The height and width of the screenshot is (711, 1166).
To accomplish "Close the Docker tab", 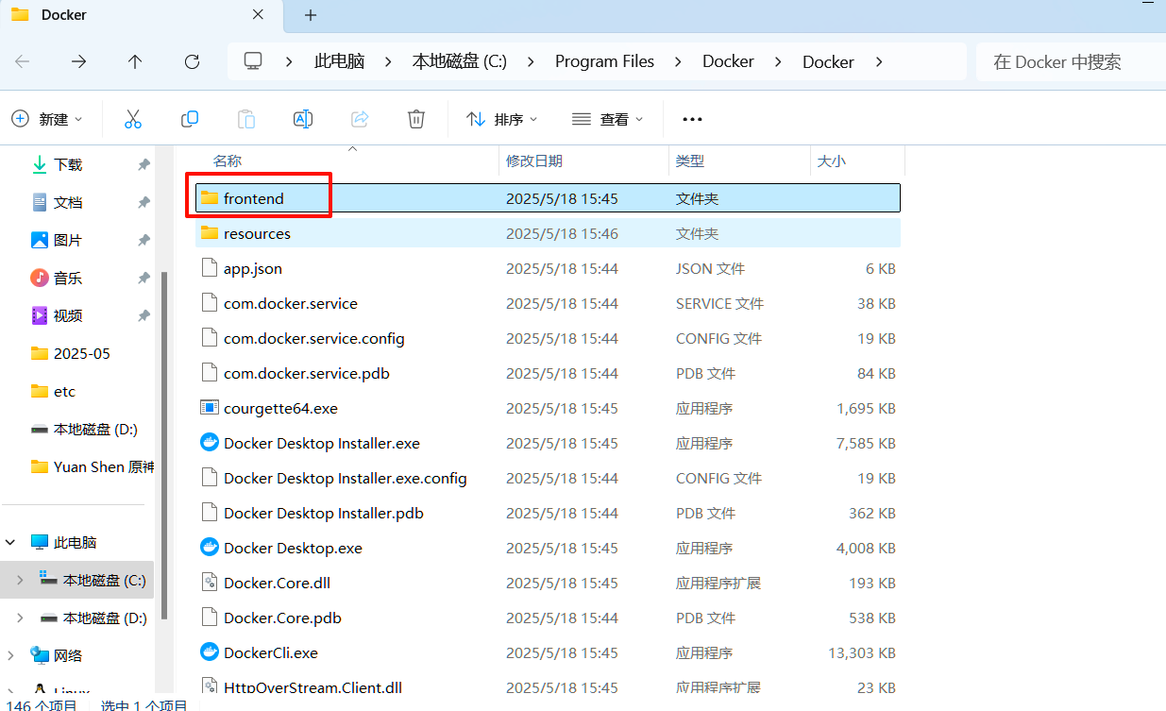I will (259, 15).
